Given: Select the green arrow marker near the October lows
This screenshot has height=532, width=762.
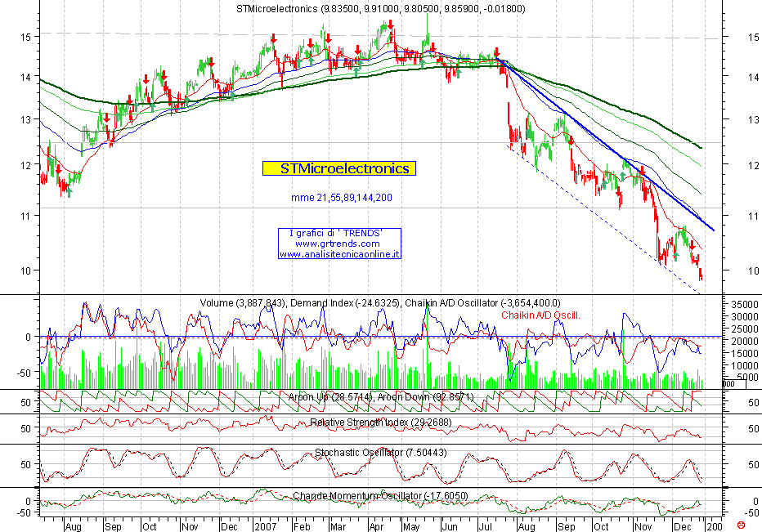Looking at the screenshot, I should 604,186.
